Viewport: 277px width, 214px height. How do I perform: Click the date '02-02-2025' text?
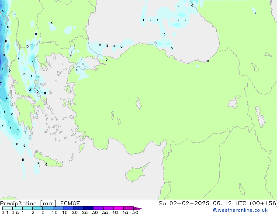click(189, 204)
